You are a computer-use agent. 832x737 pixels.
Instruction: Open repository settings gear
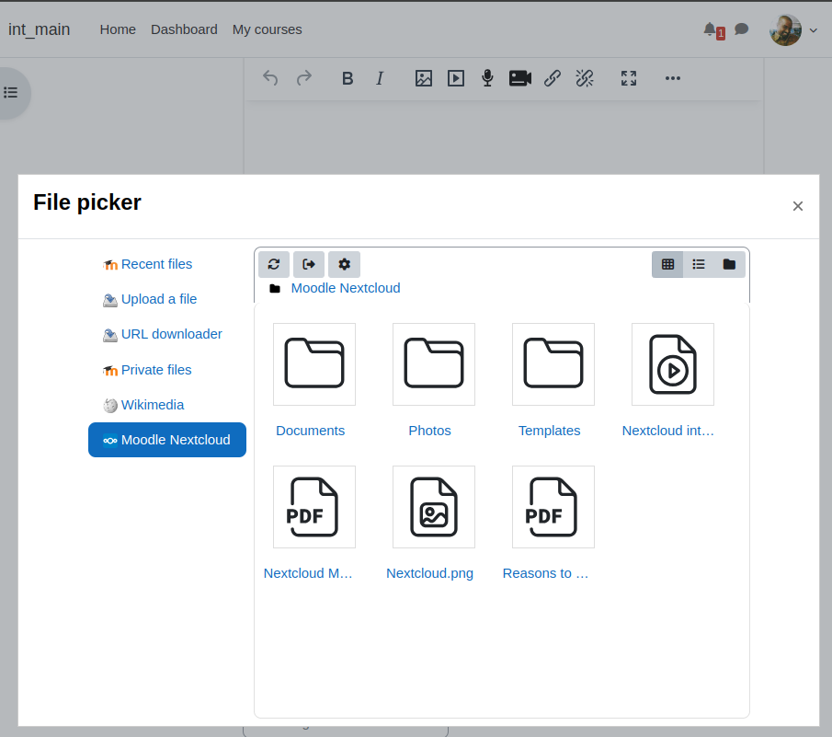(345, 264)
